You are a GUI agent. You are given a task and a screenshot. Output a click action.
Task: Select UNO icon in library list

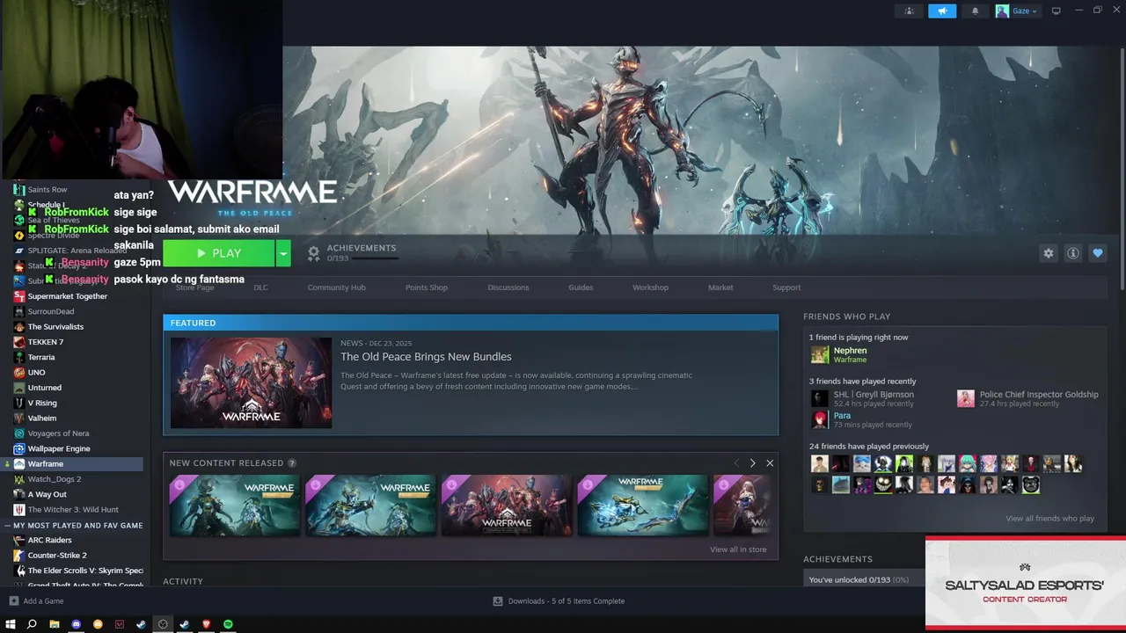(x=19, y=372)
